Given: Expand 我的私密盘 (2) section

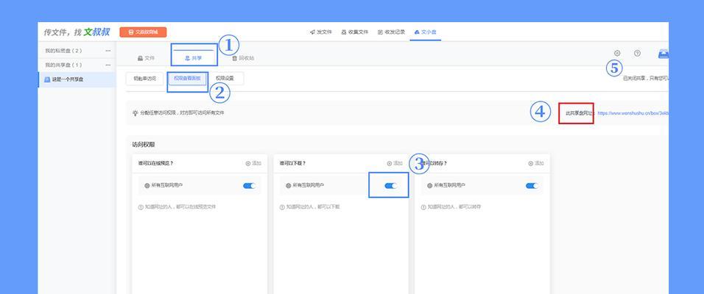Looking at the screenshot, I should 64,51.
